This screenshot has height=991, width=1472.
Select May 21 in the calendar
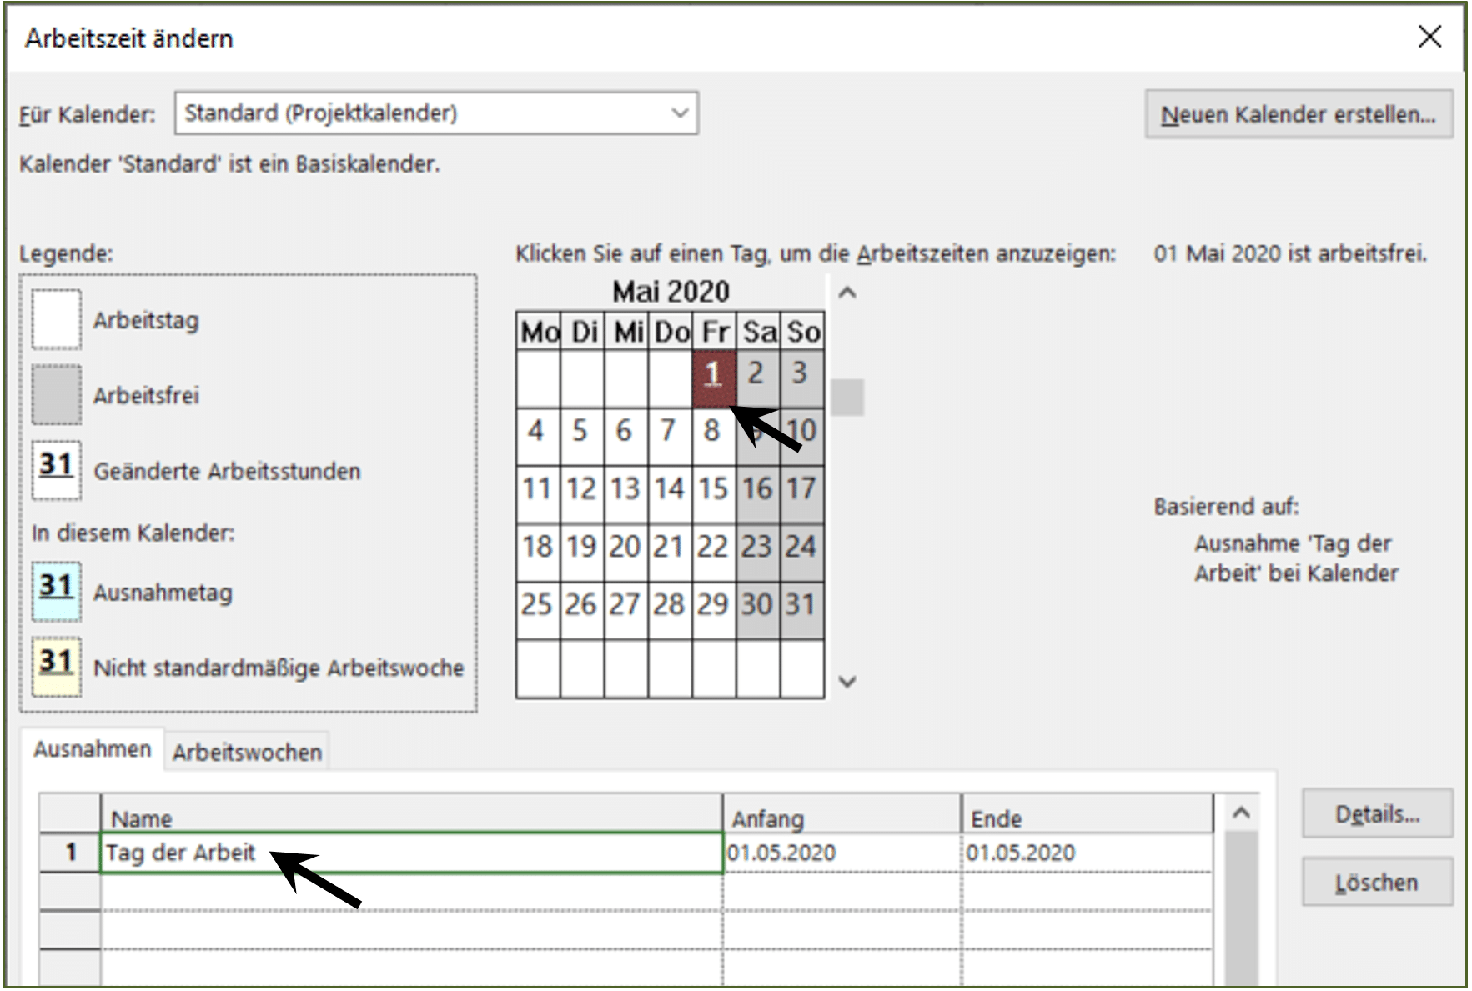pos(670,553)
